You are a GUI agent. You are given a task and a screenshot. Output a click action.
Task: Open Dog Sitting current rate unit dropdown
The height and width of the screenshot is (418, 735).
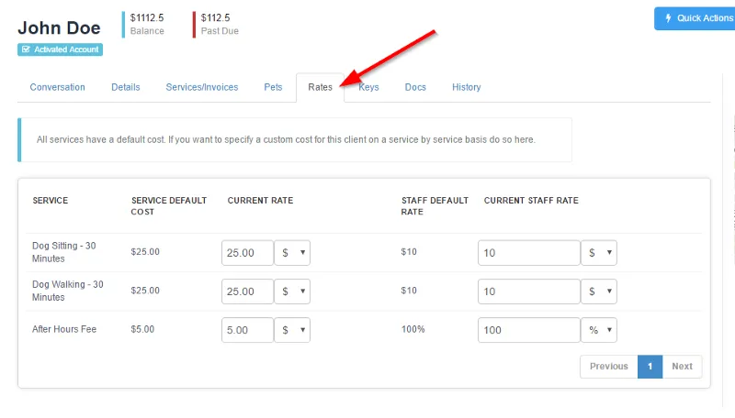click(x=292, y=253)
